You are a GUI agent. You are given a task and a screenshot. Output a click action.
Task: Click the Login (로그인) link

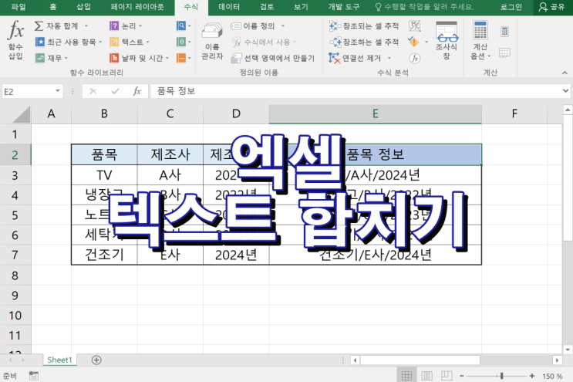[511, 7]
